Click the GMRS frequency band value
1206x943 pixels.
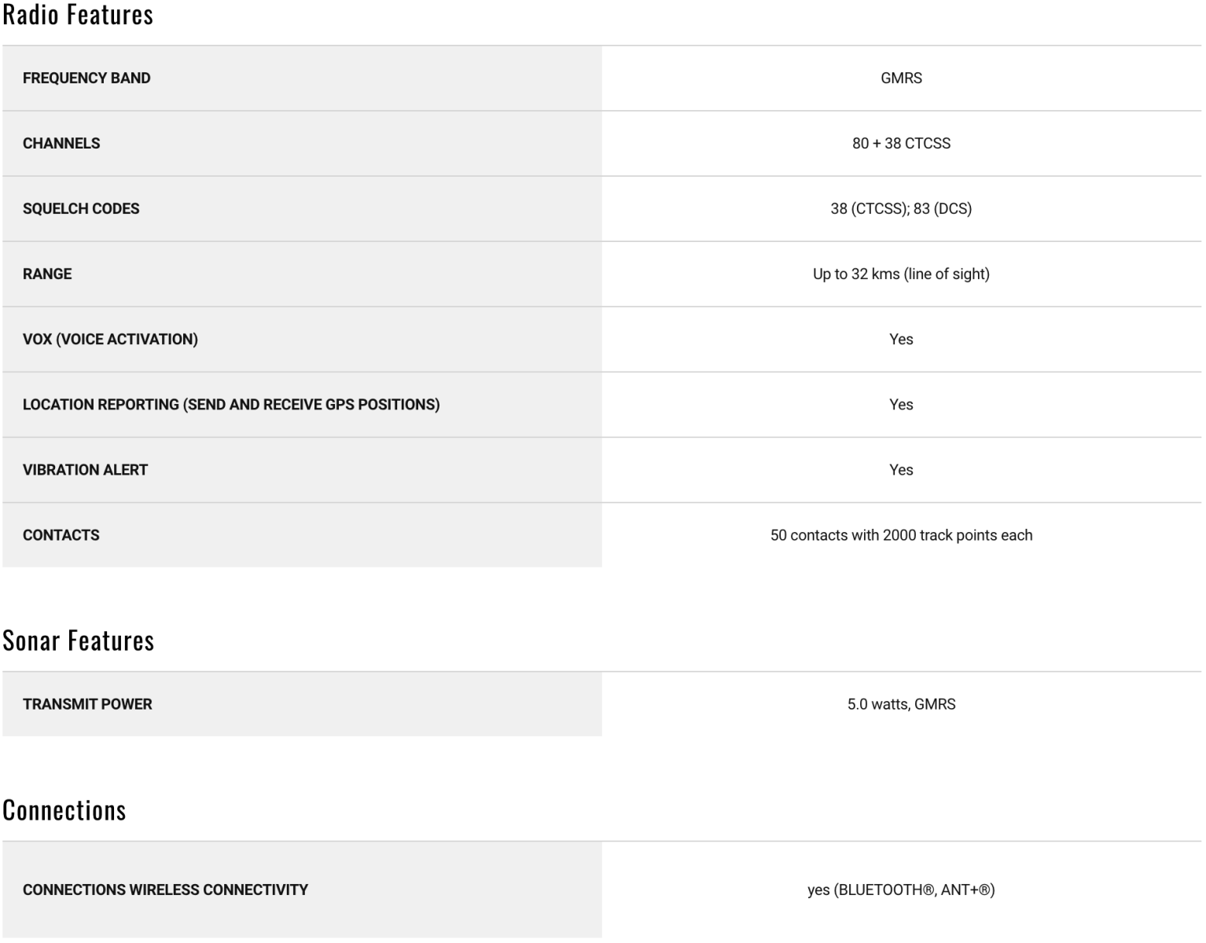(901, 78)
